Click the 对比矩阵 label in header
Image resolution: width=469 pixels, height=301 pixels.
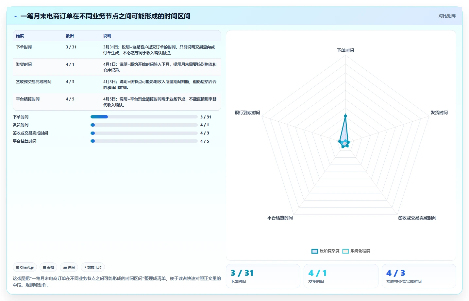coord(447,16)
